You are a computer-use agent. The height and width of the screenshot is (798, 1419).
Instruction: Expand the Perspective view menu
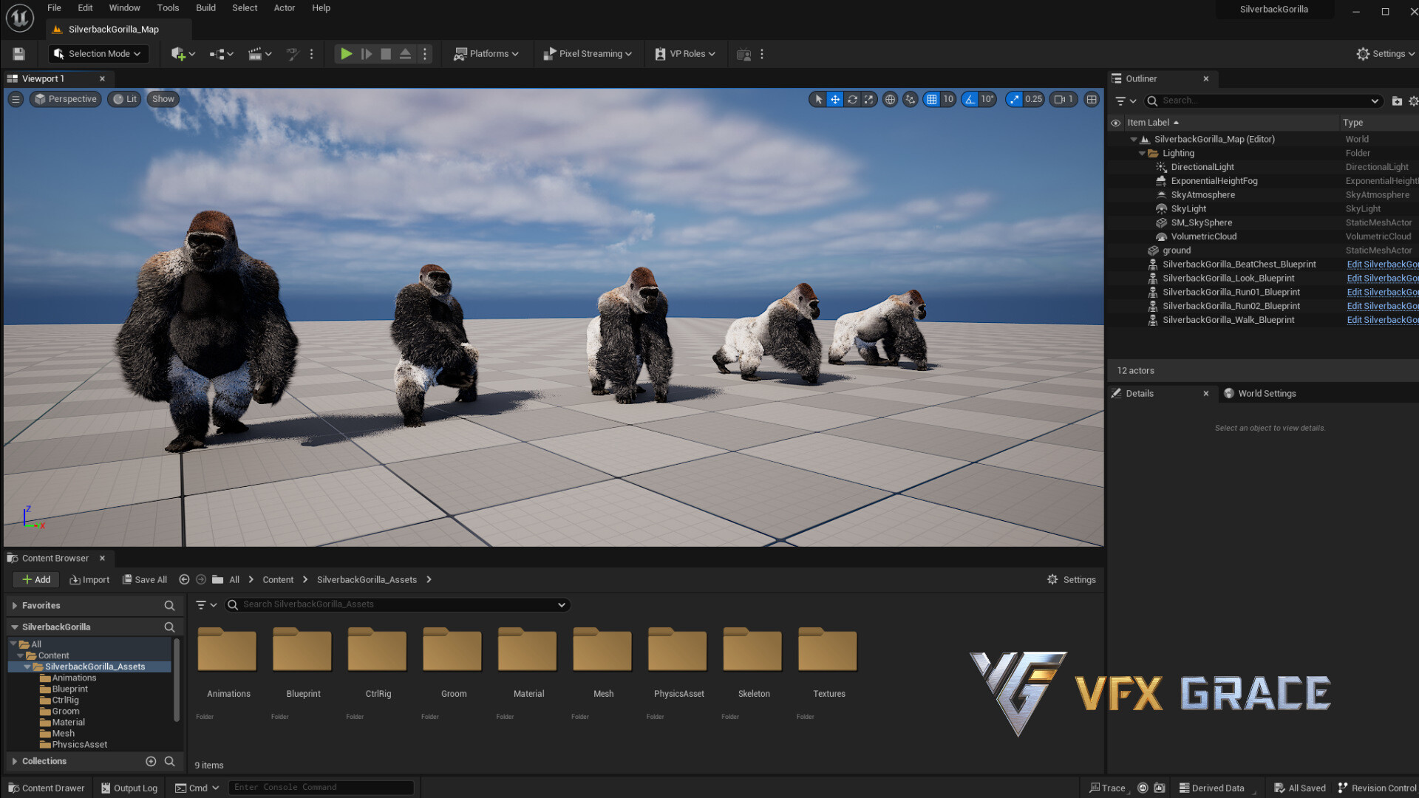tap(65, 98)
